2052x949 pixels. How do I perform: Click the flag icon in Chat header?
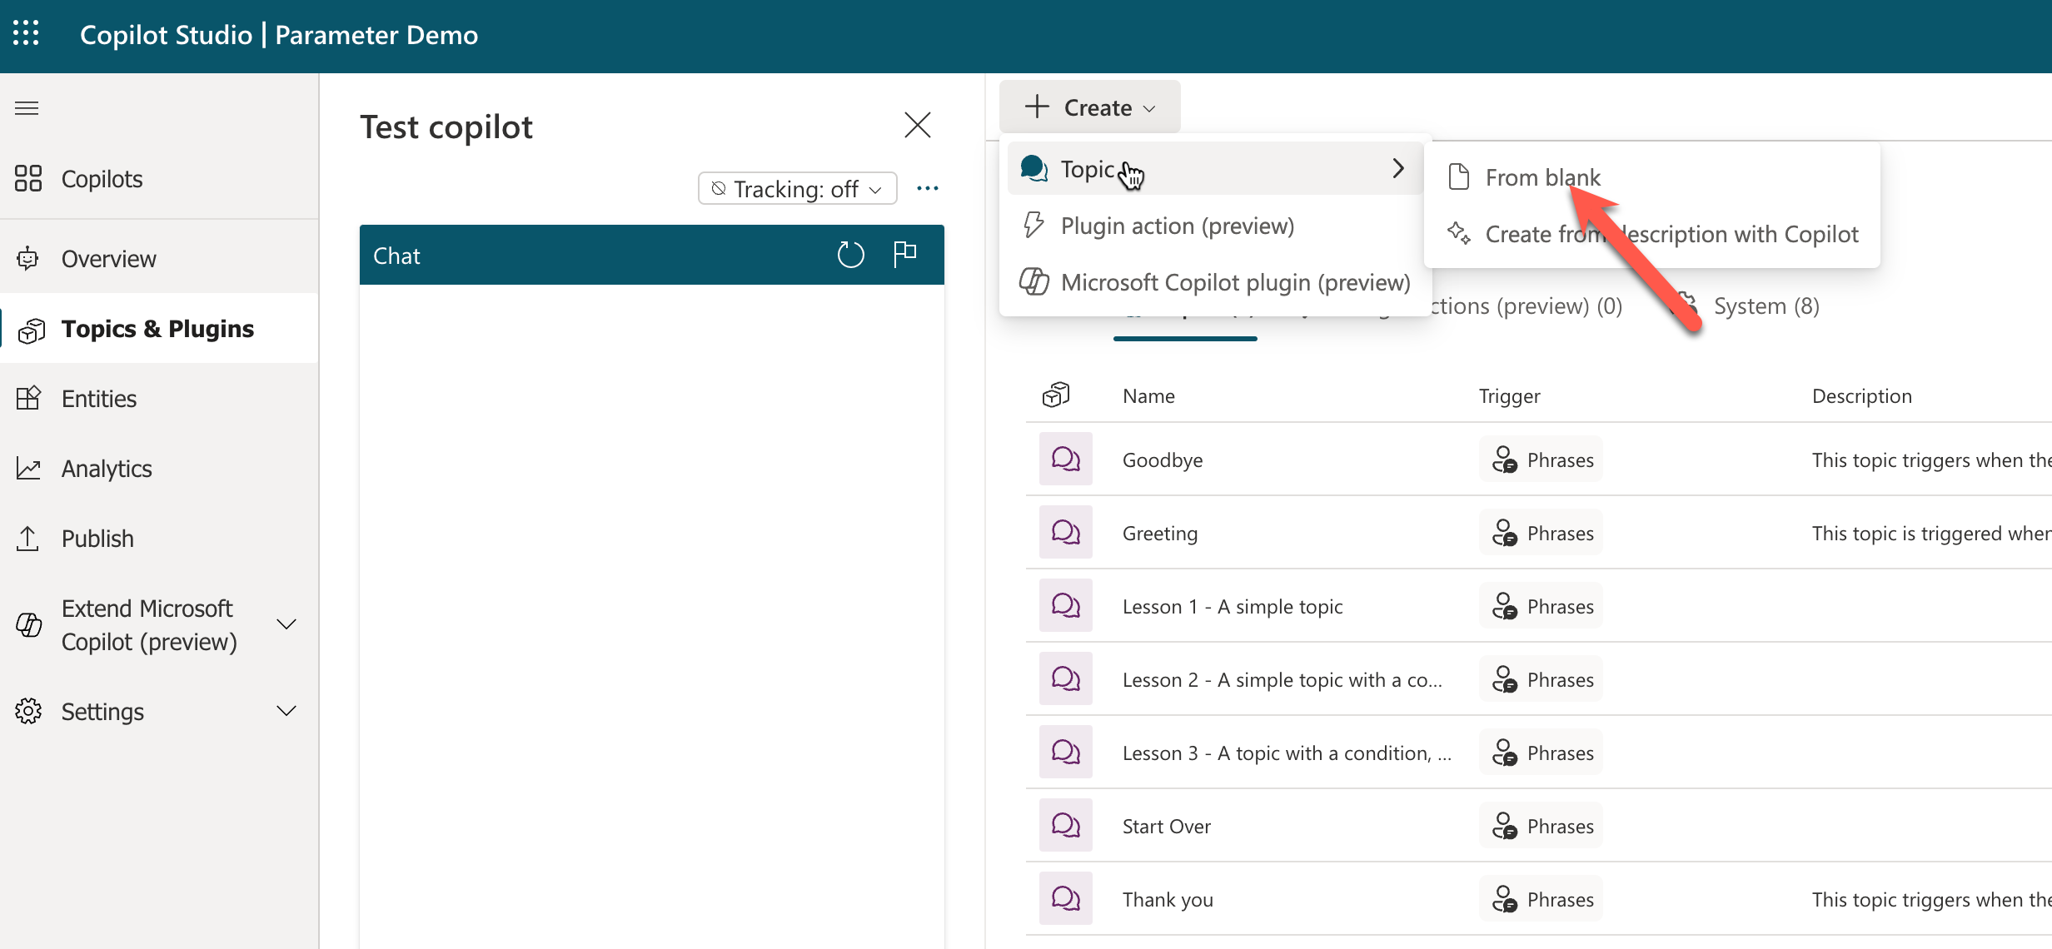click(x=905, y=253)
